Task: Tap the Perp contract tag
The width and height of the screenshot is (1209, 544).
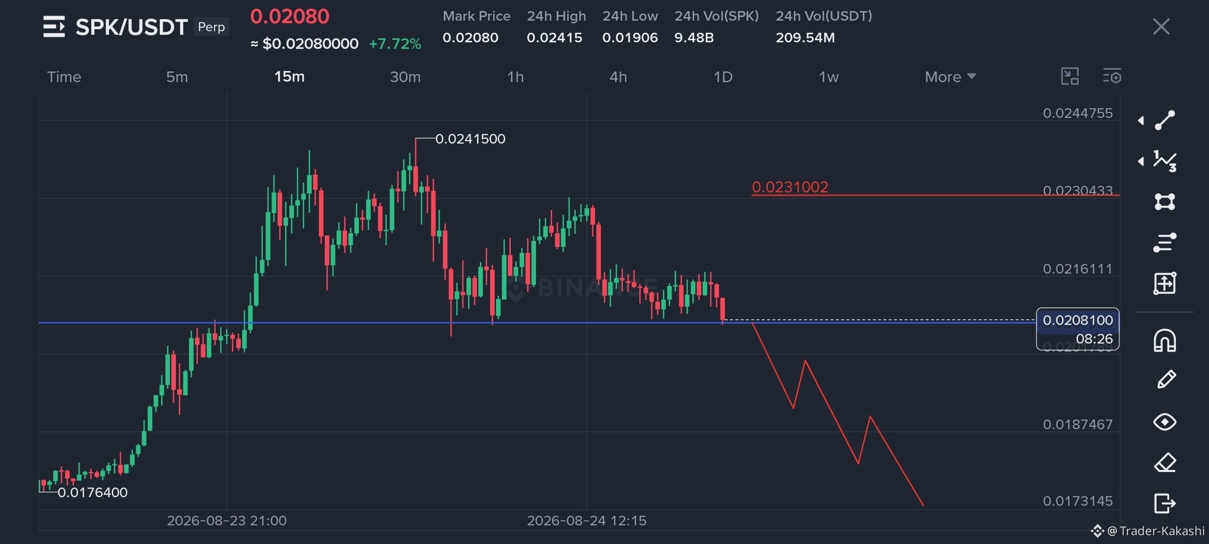Action: (211, 27)
